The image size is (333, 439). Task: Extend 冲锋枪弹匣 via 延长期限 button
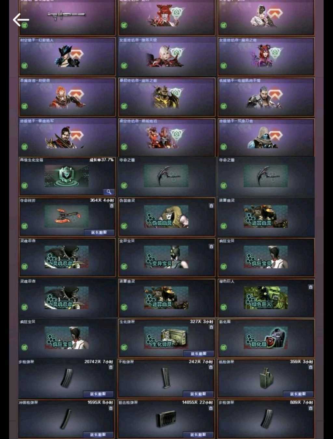98,435
